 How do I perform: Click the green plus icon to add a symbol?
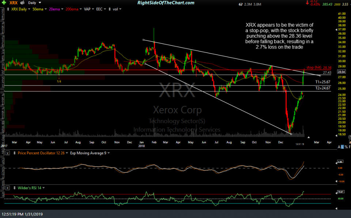click(4, 3)
